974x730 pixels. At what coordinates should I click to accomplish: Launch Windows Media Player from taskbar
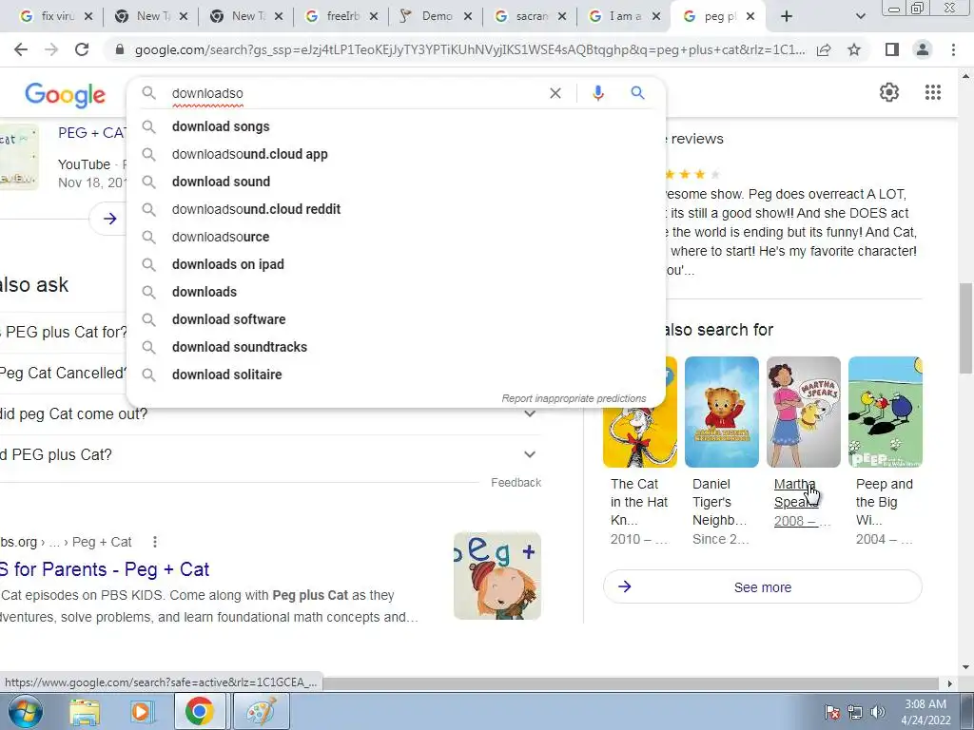point(141,712)
